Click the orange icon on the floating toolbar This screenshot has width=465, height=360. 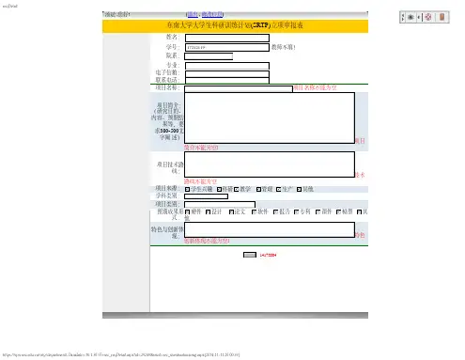[442, 17]
